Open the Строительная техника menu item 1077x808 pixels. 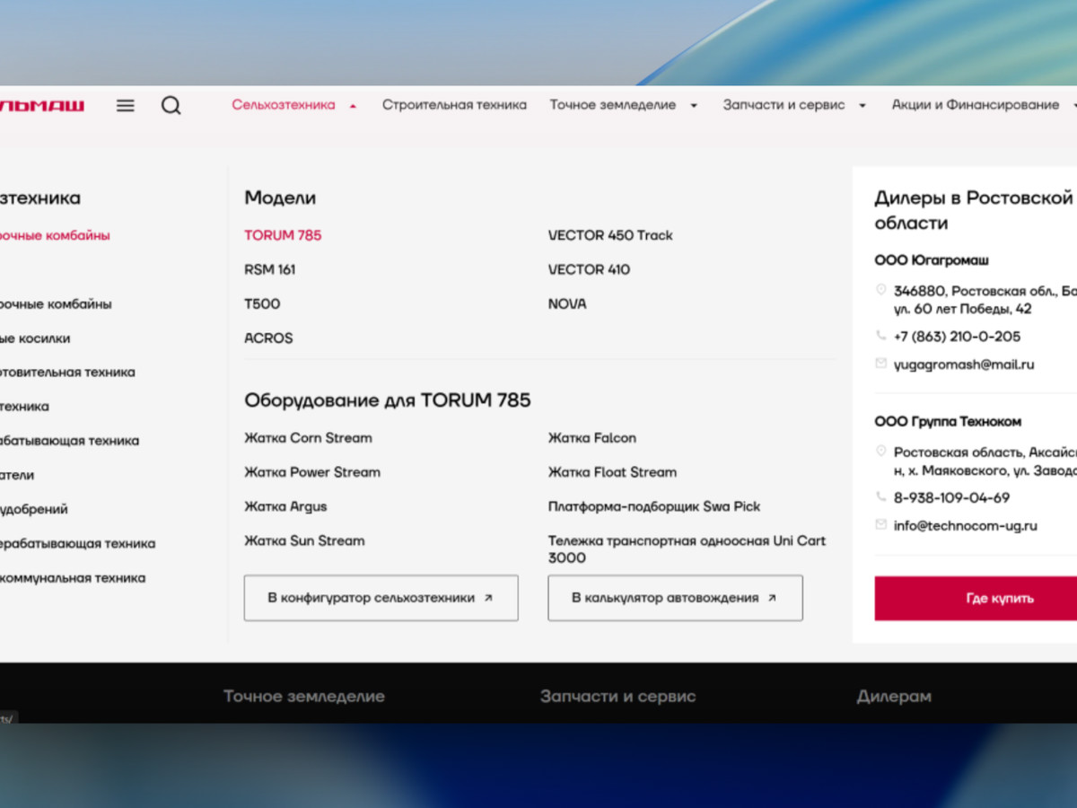pos(454,105)
